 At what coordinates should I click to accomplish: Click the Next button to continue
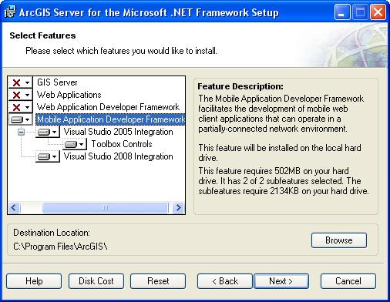coord(281,281)
